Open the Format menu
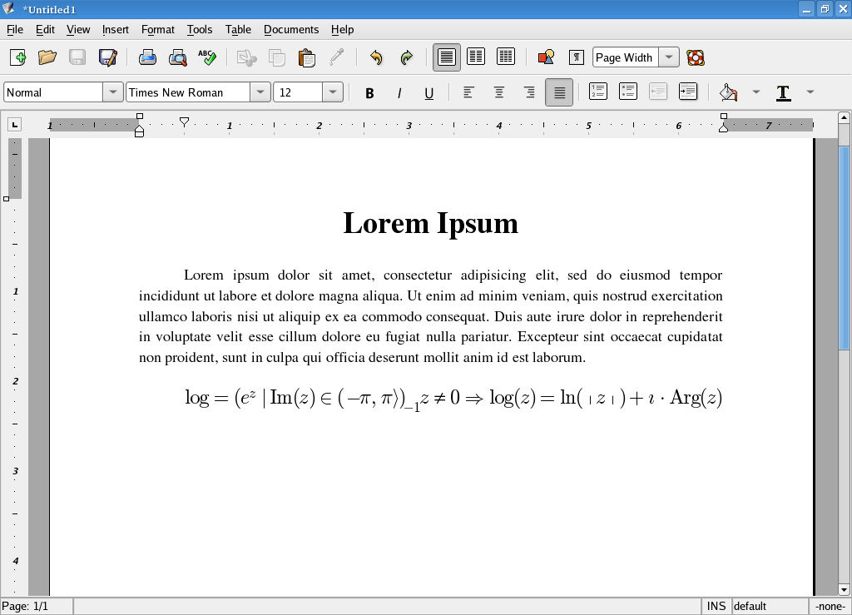Screen dimensions: 852x615 pos(157,29)
